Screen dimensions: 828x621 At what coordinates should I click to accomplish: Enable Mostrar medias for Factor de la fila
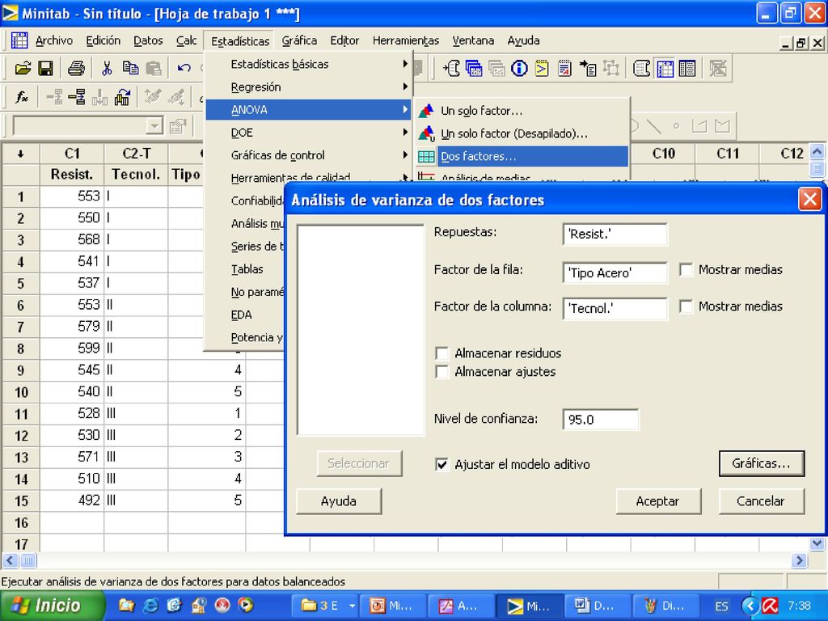(x=686, y=270)
